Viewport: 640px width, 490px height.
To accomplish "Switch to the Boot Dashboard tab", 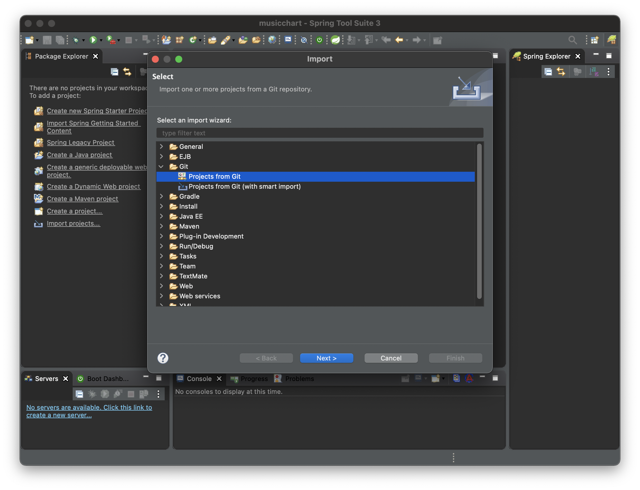I will click(x=104, y=379).
